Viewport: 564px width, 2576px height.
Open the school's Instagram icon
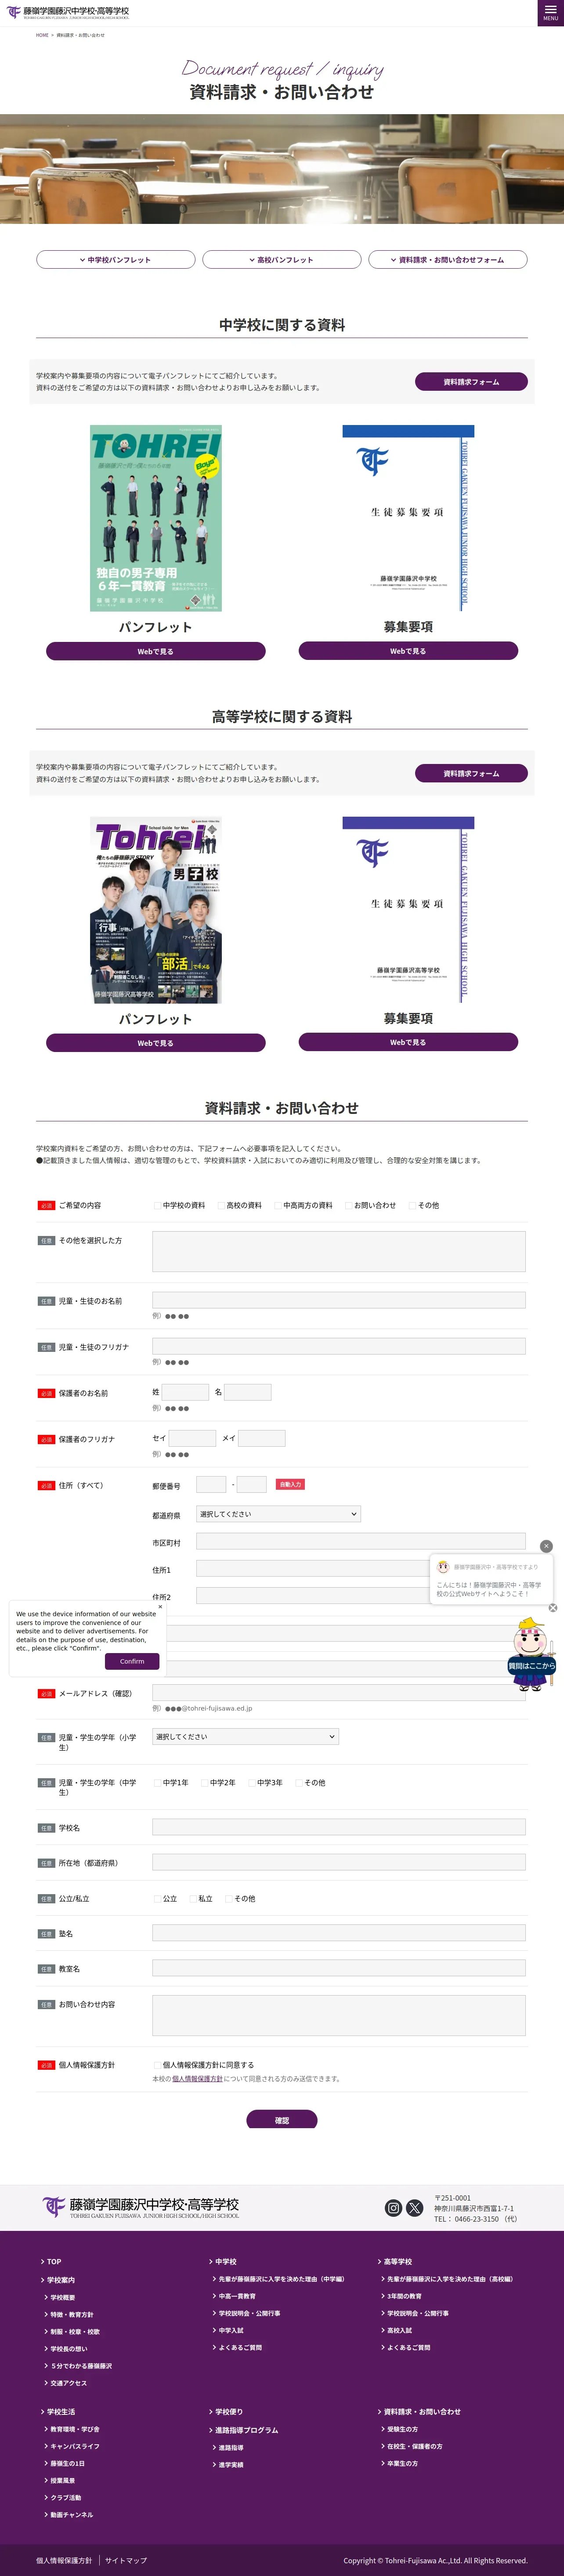[393, 2208]
